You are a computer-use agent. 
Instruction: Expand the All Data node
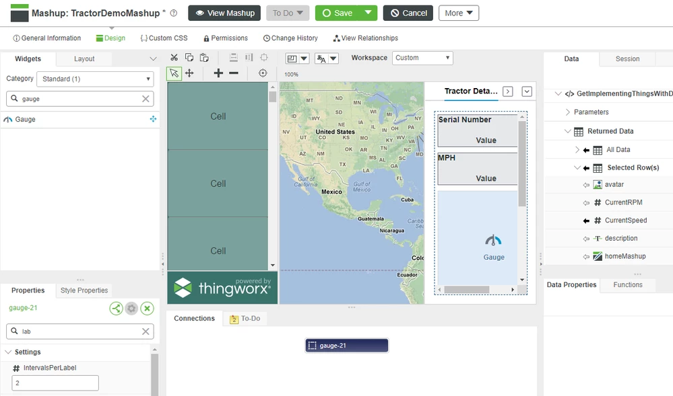[577, 149]
